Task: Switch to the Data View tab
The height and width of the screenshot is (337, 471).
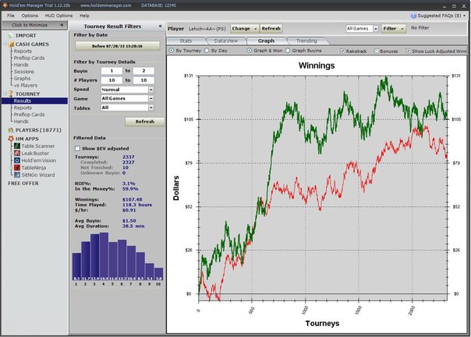Action: [x=226, y=41]
